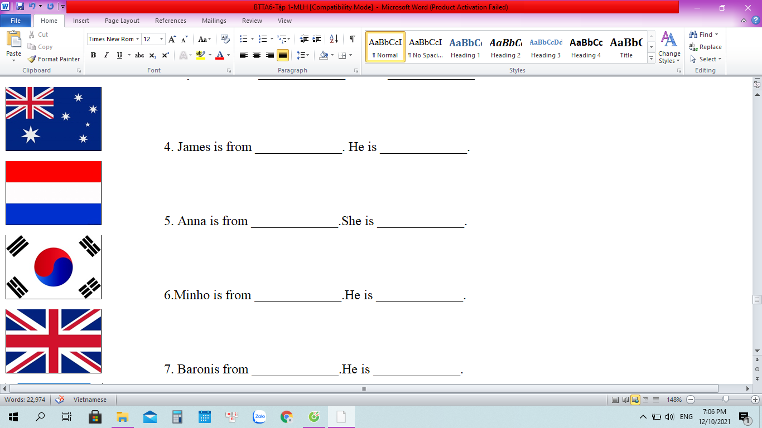Switch to Mailings tab

[x=214, y=21]
